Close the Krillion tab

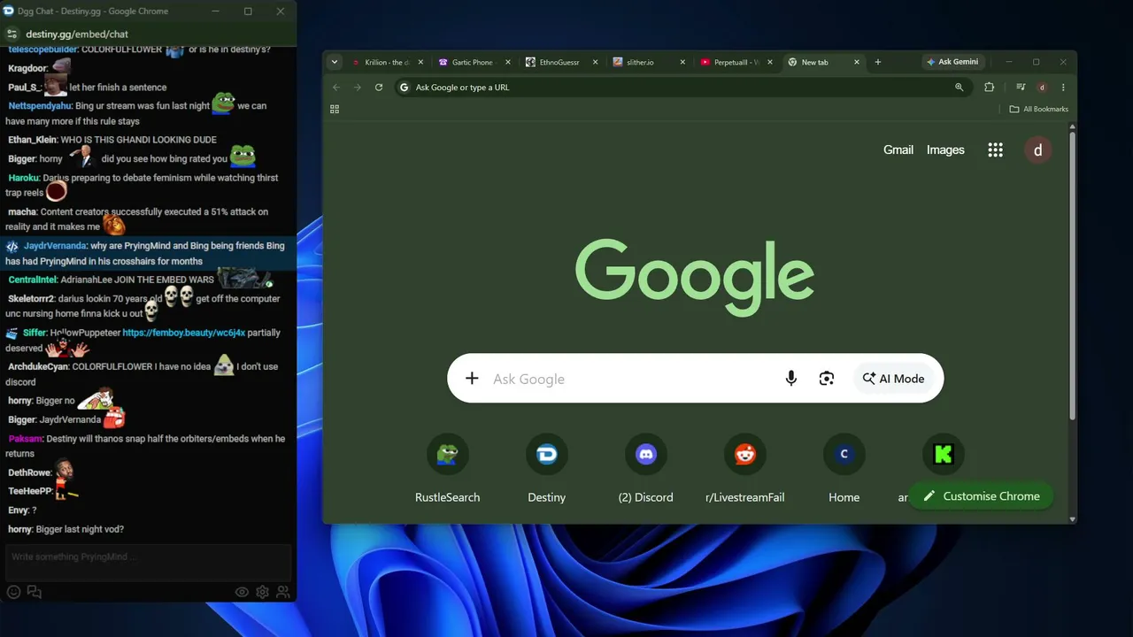(x=420, y=62)
